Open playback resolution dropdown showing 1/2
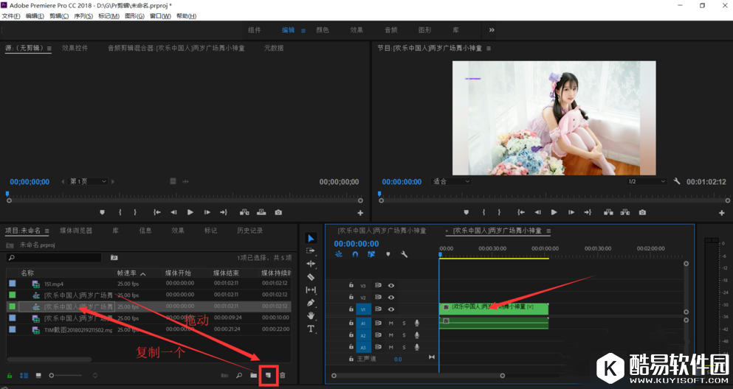Image resolution: width=733 pixels, height=389 pixels. [x=646, y=181]
